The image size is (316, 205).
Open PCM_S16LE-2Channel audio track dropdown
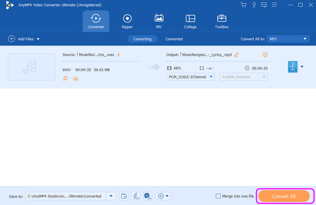coord(190,77)
